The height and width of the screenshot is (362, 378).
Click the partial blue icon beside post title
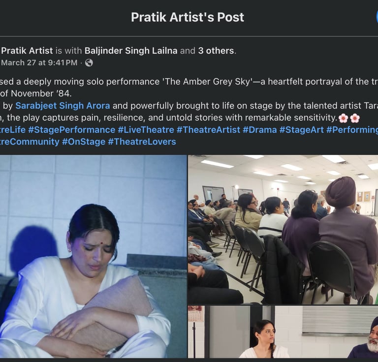[x=377, y=17]
